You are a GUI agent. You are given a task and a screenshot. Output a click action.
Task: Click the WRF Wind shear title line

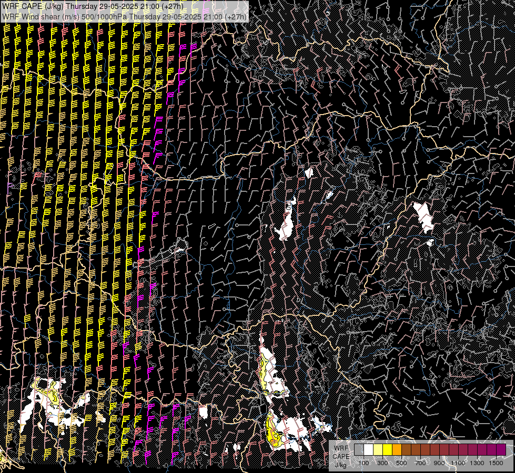[124, 17]
